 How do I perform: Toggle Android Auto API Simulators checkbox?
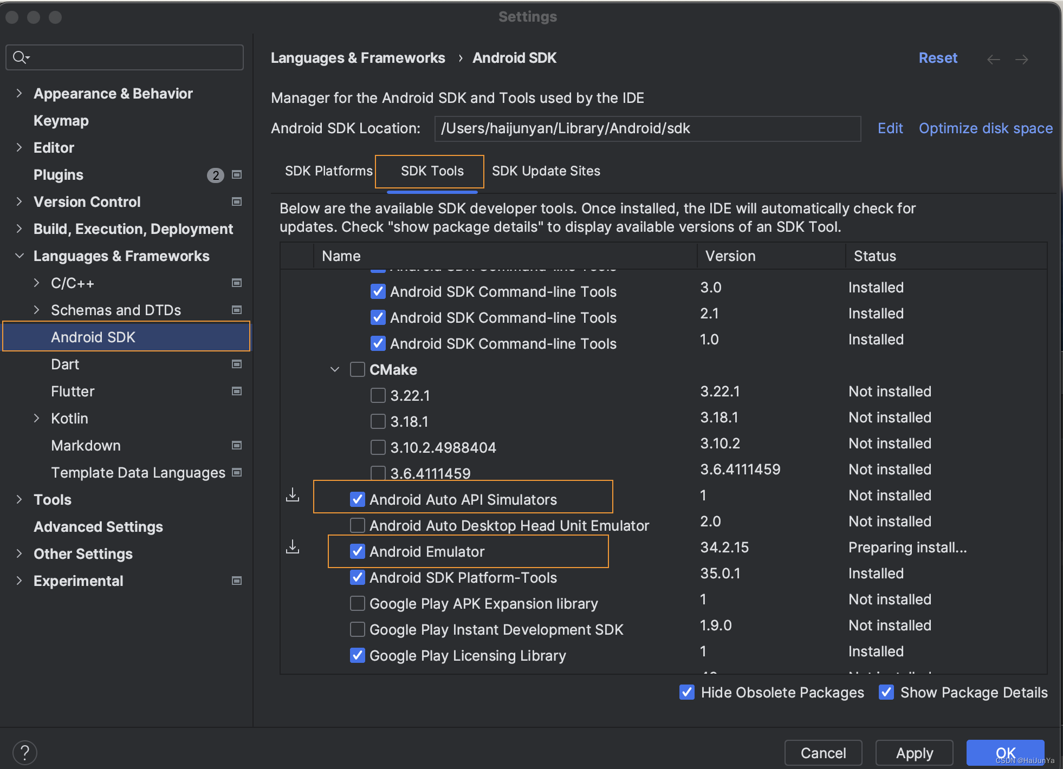(x=358, y=498)
